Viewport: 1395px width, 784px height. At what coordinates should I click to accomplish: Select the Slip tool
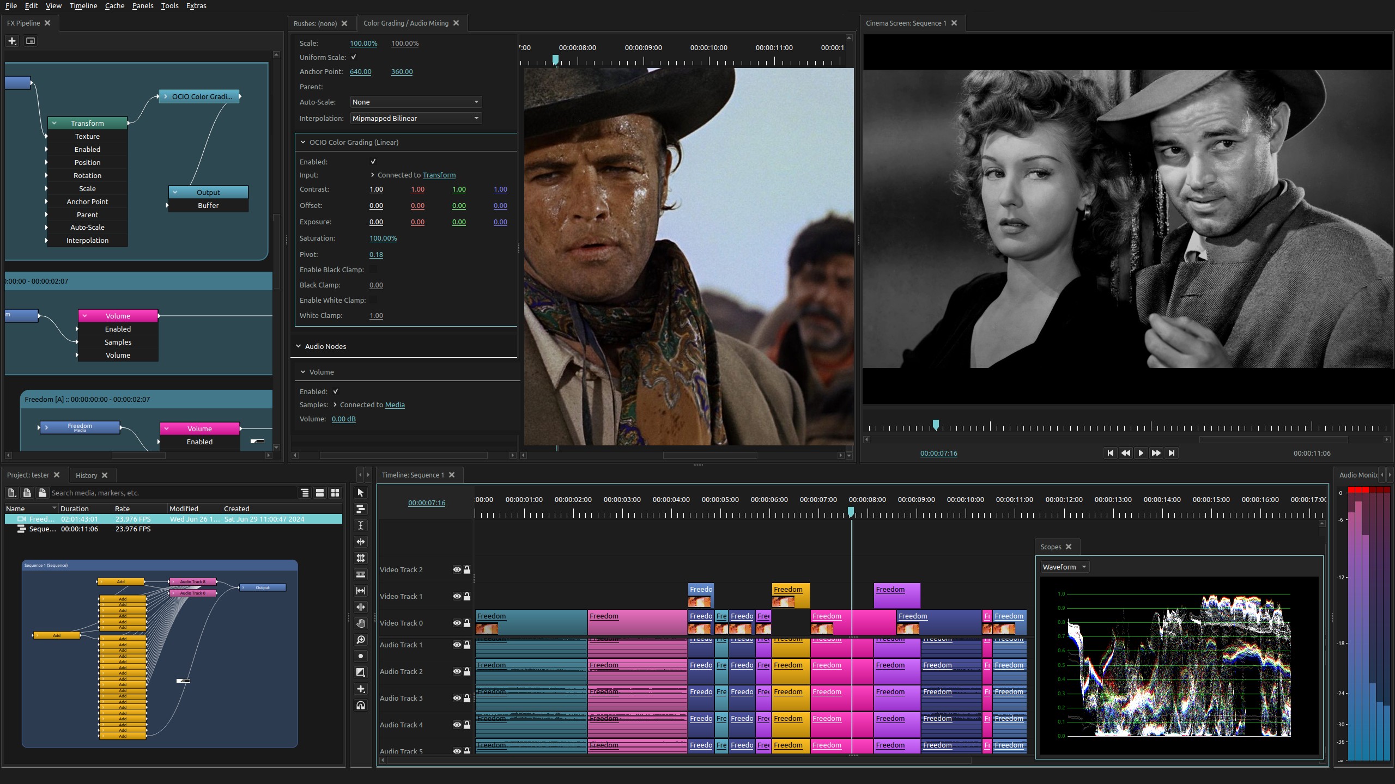(360, 591)
